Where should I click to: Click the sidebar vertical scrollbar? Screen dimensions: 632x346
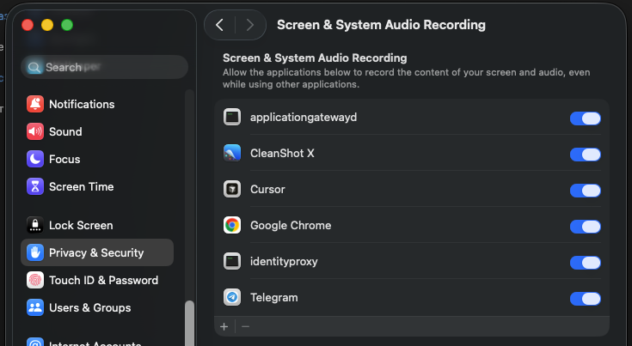click(x=189, y=322)
